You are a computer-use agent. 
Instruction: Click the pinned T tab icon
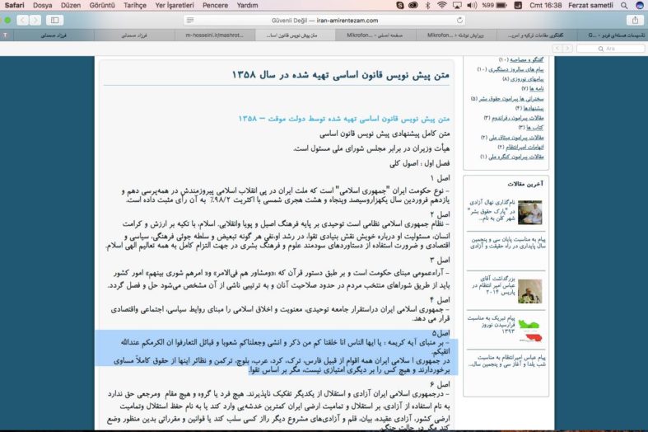tap(6, 35)
